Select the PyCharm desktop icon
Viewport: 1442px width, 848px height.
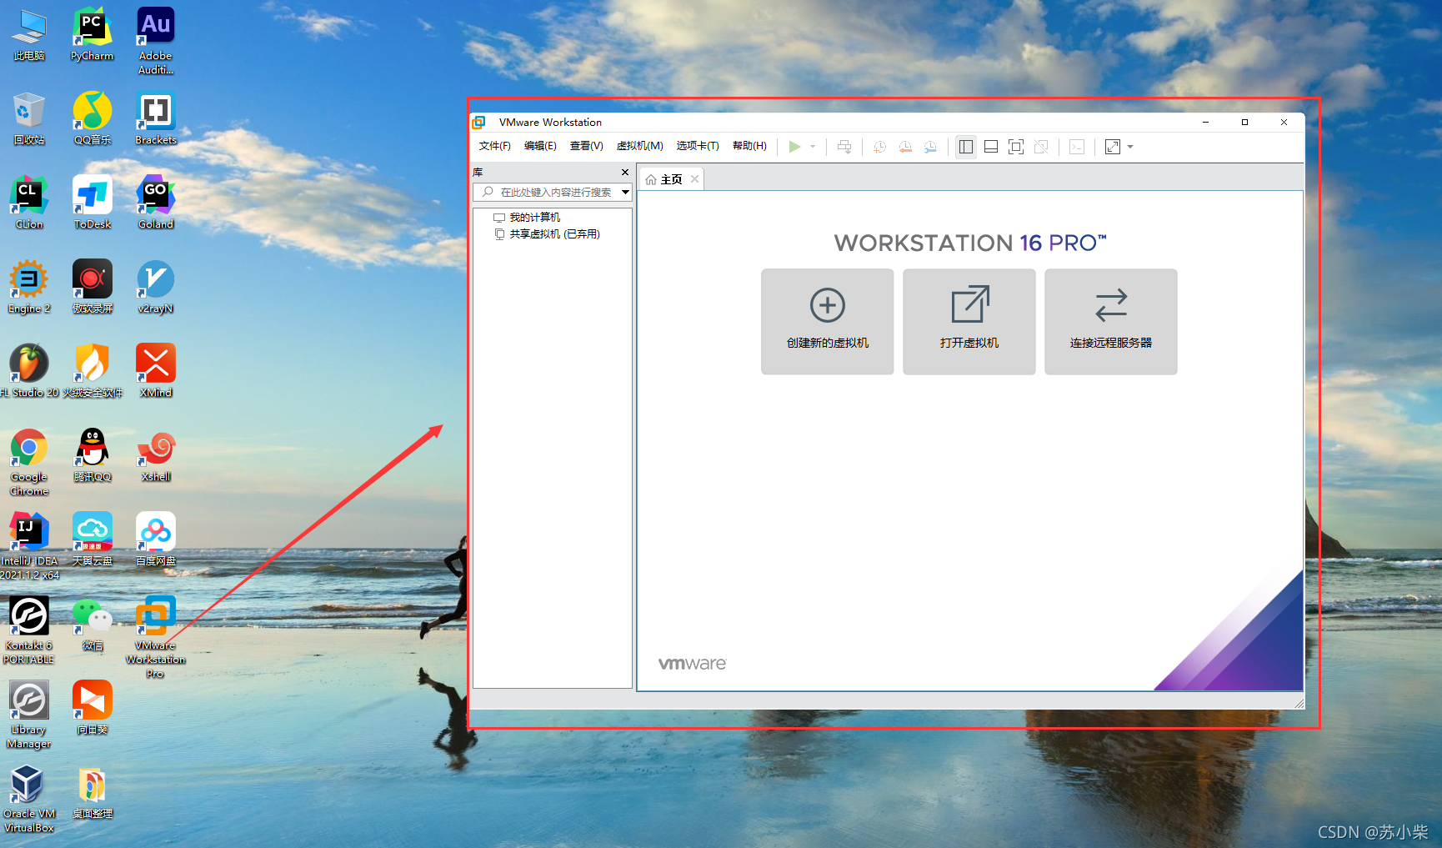(x=92, y=35)
